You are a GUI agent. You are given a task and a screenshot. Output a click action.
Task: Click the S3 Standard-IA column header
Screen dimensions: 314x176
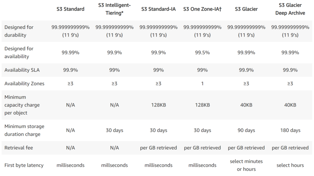point(158,9)
